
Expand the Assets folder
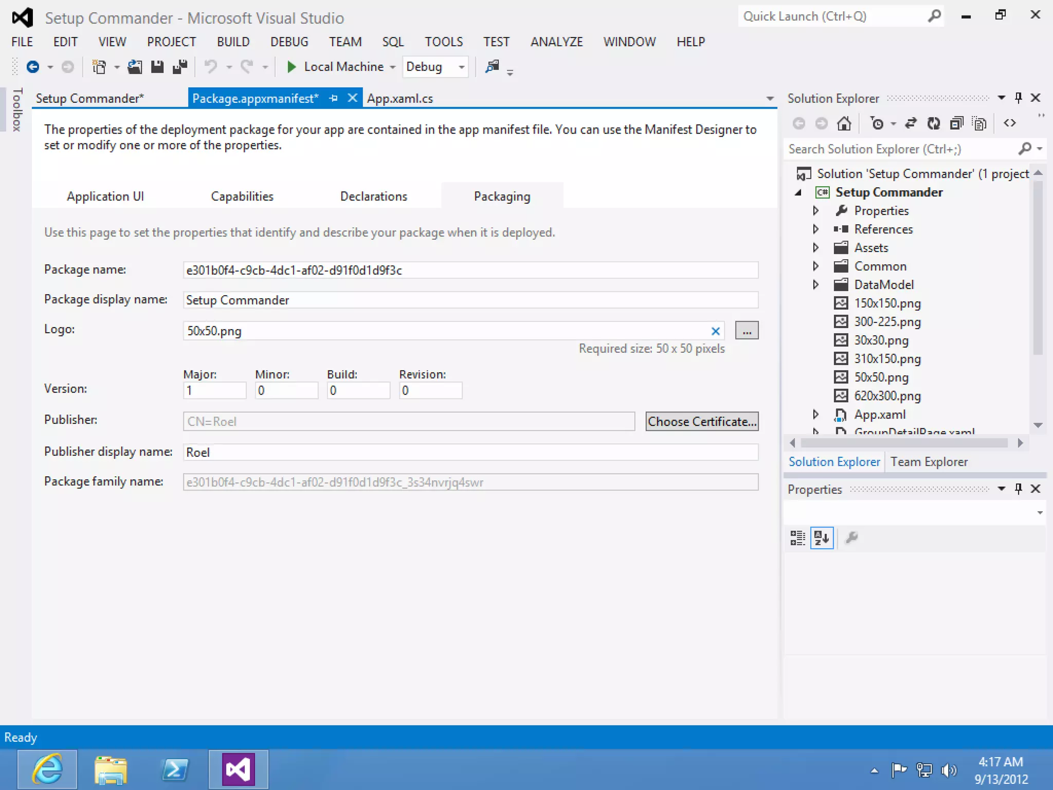(x=815, y=248)
